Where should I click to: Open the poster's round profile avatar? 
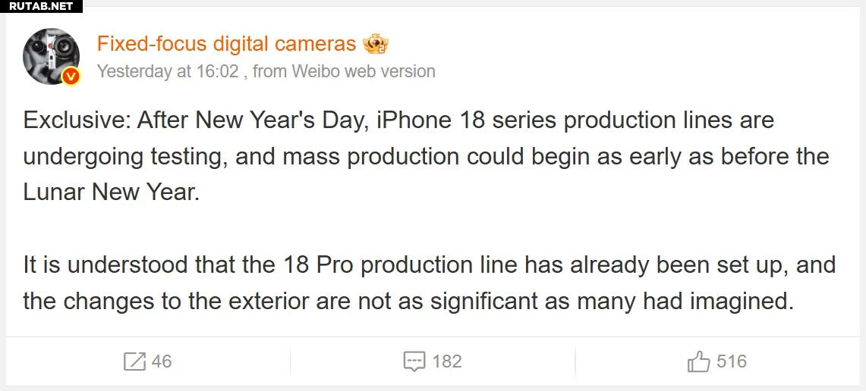click(50, 55)
